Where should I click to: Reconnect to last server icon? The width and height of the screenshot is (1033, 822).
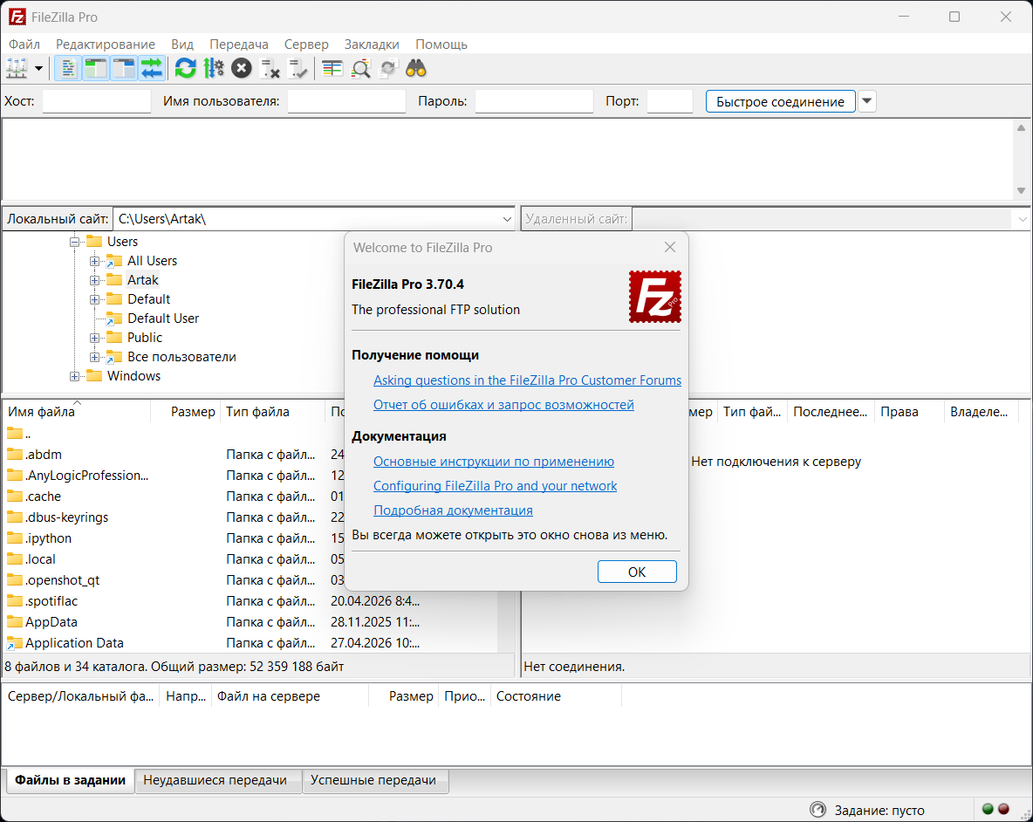(x=298, y=68)
